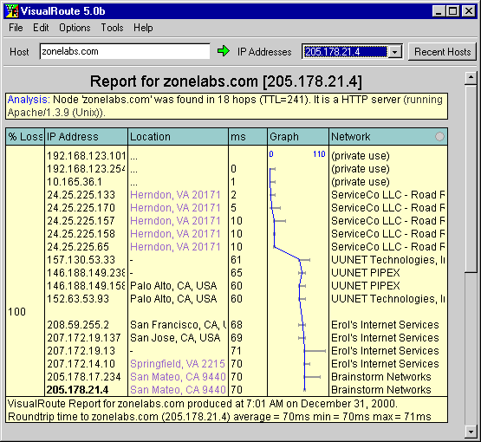The width and height of the screenshot is (481, 442).
Task: Click IP address 192.168.123.101
Action: click(86, 156)
